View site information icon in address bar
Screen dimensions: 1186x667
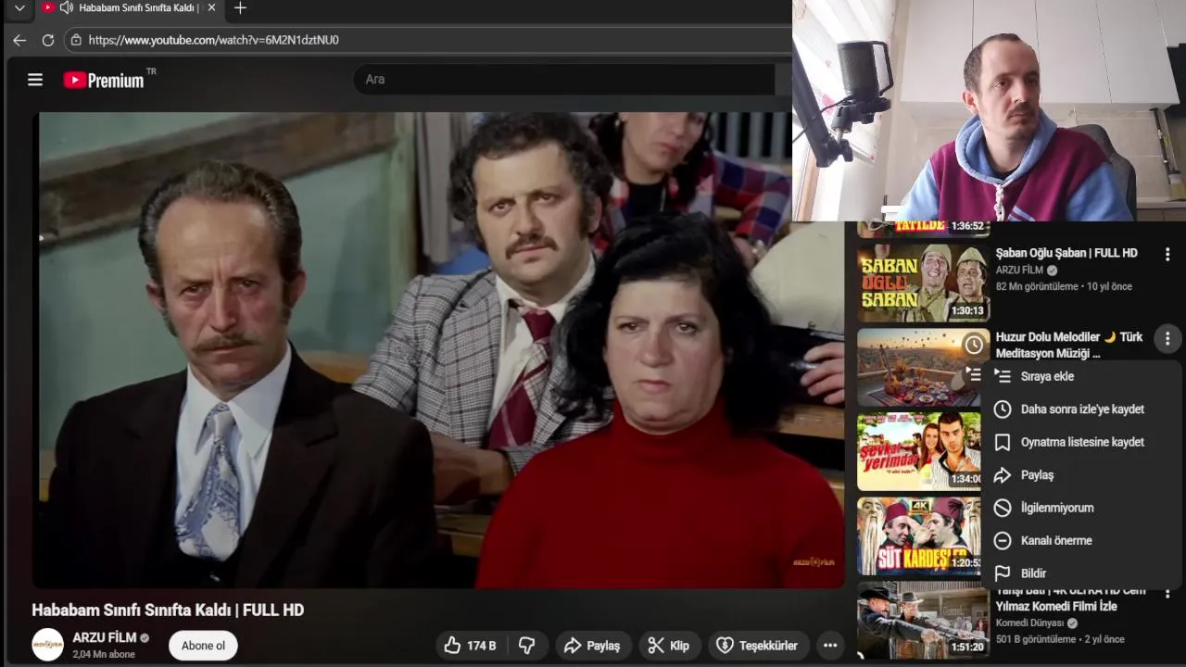click(76, 40)
